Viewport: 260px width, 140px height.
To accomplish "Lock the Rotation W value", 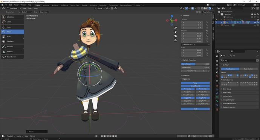I will tap(207, 33).
